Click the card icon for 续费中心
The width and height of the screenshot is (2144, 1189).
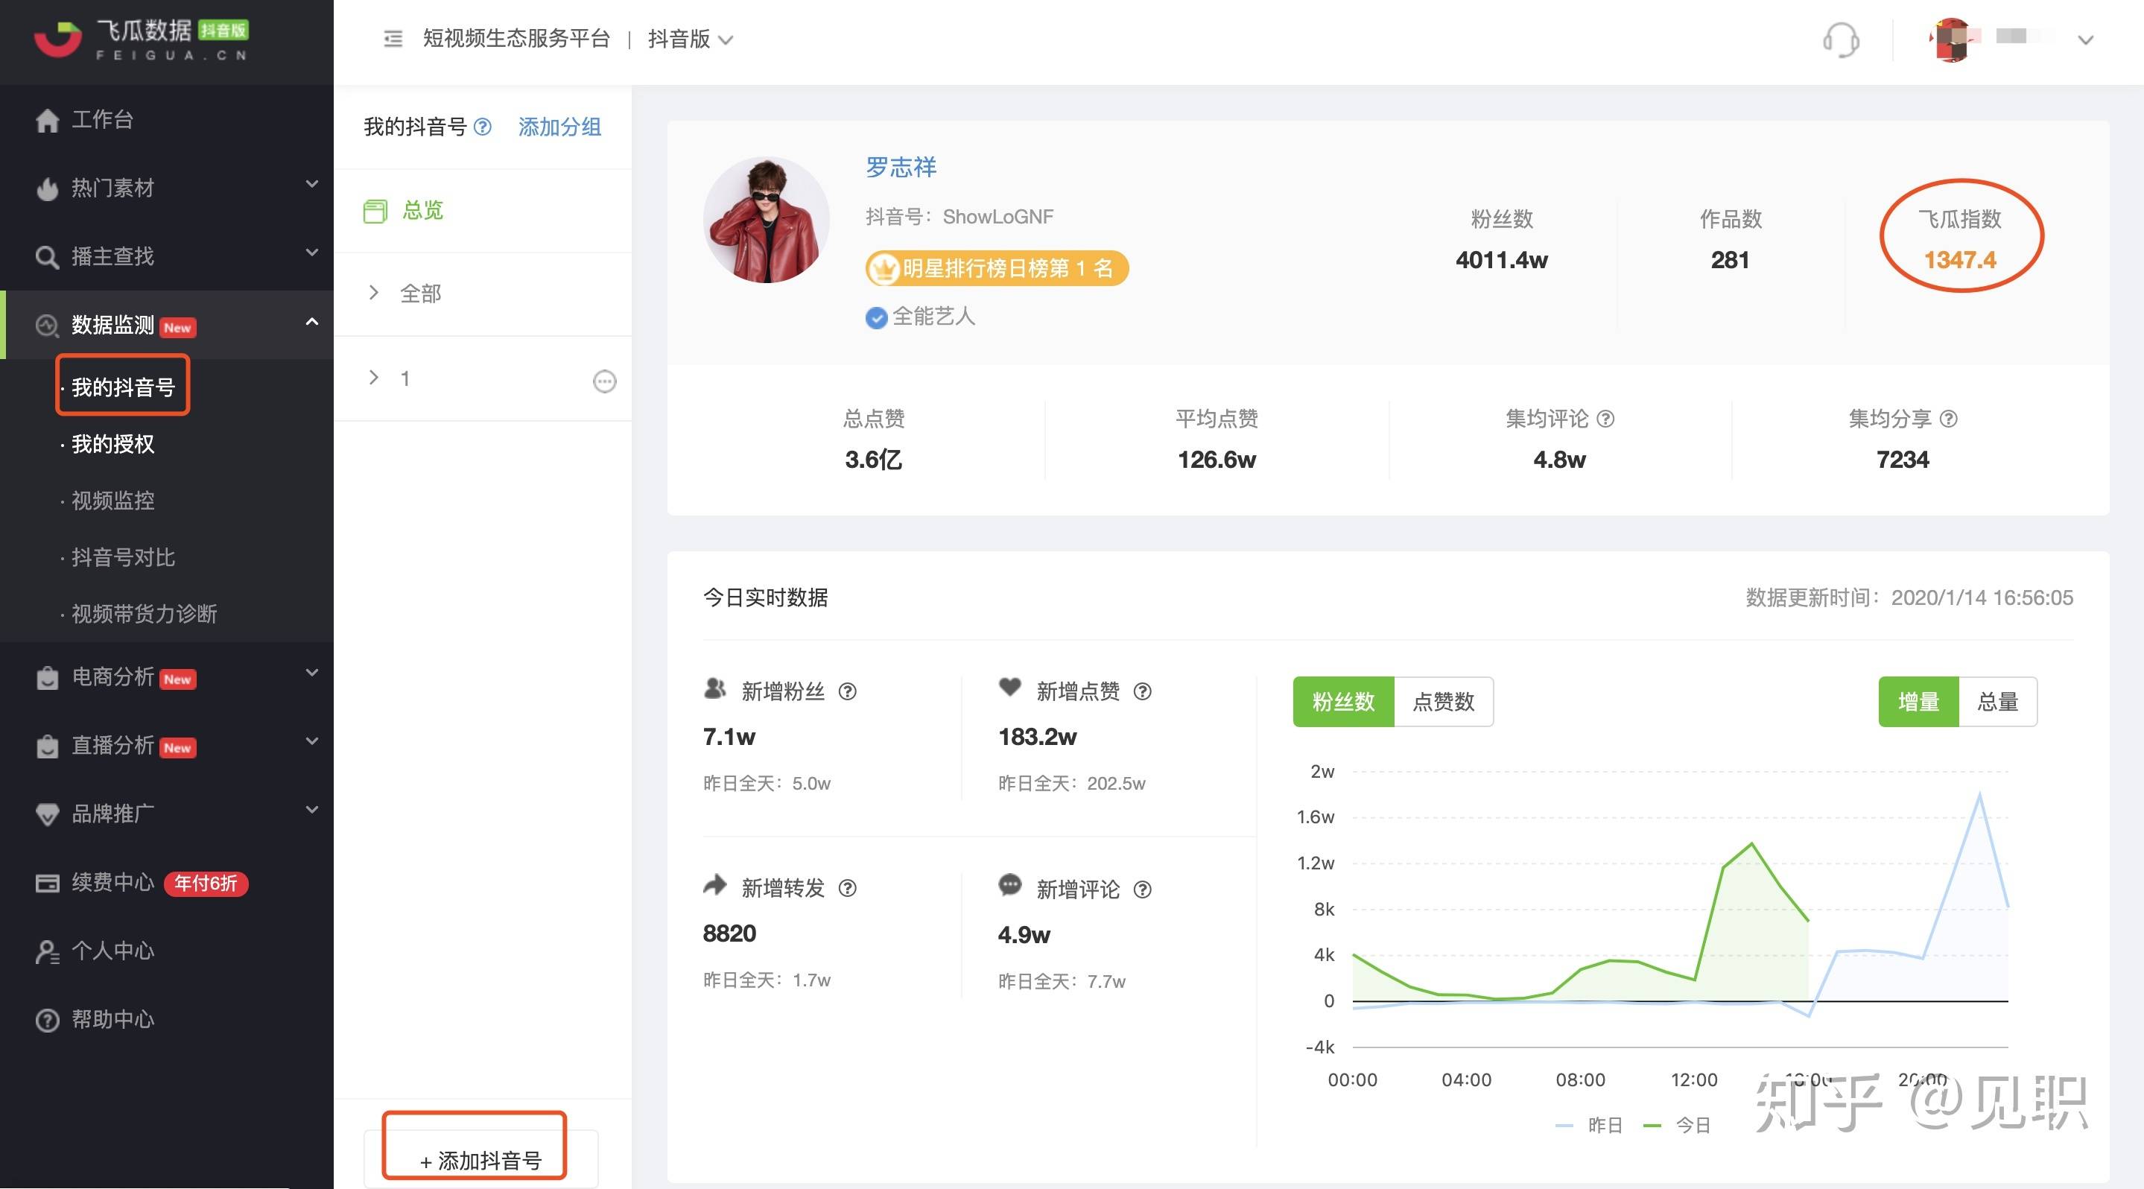click(48, 883)
